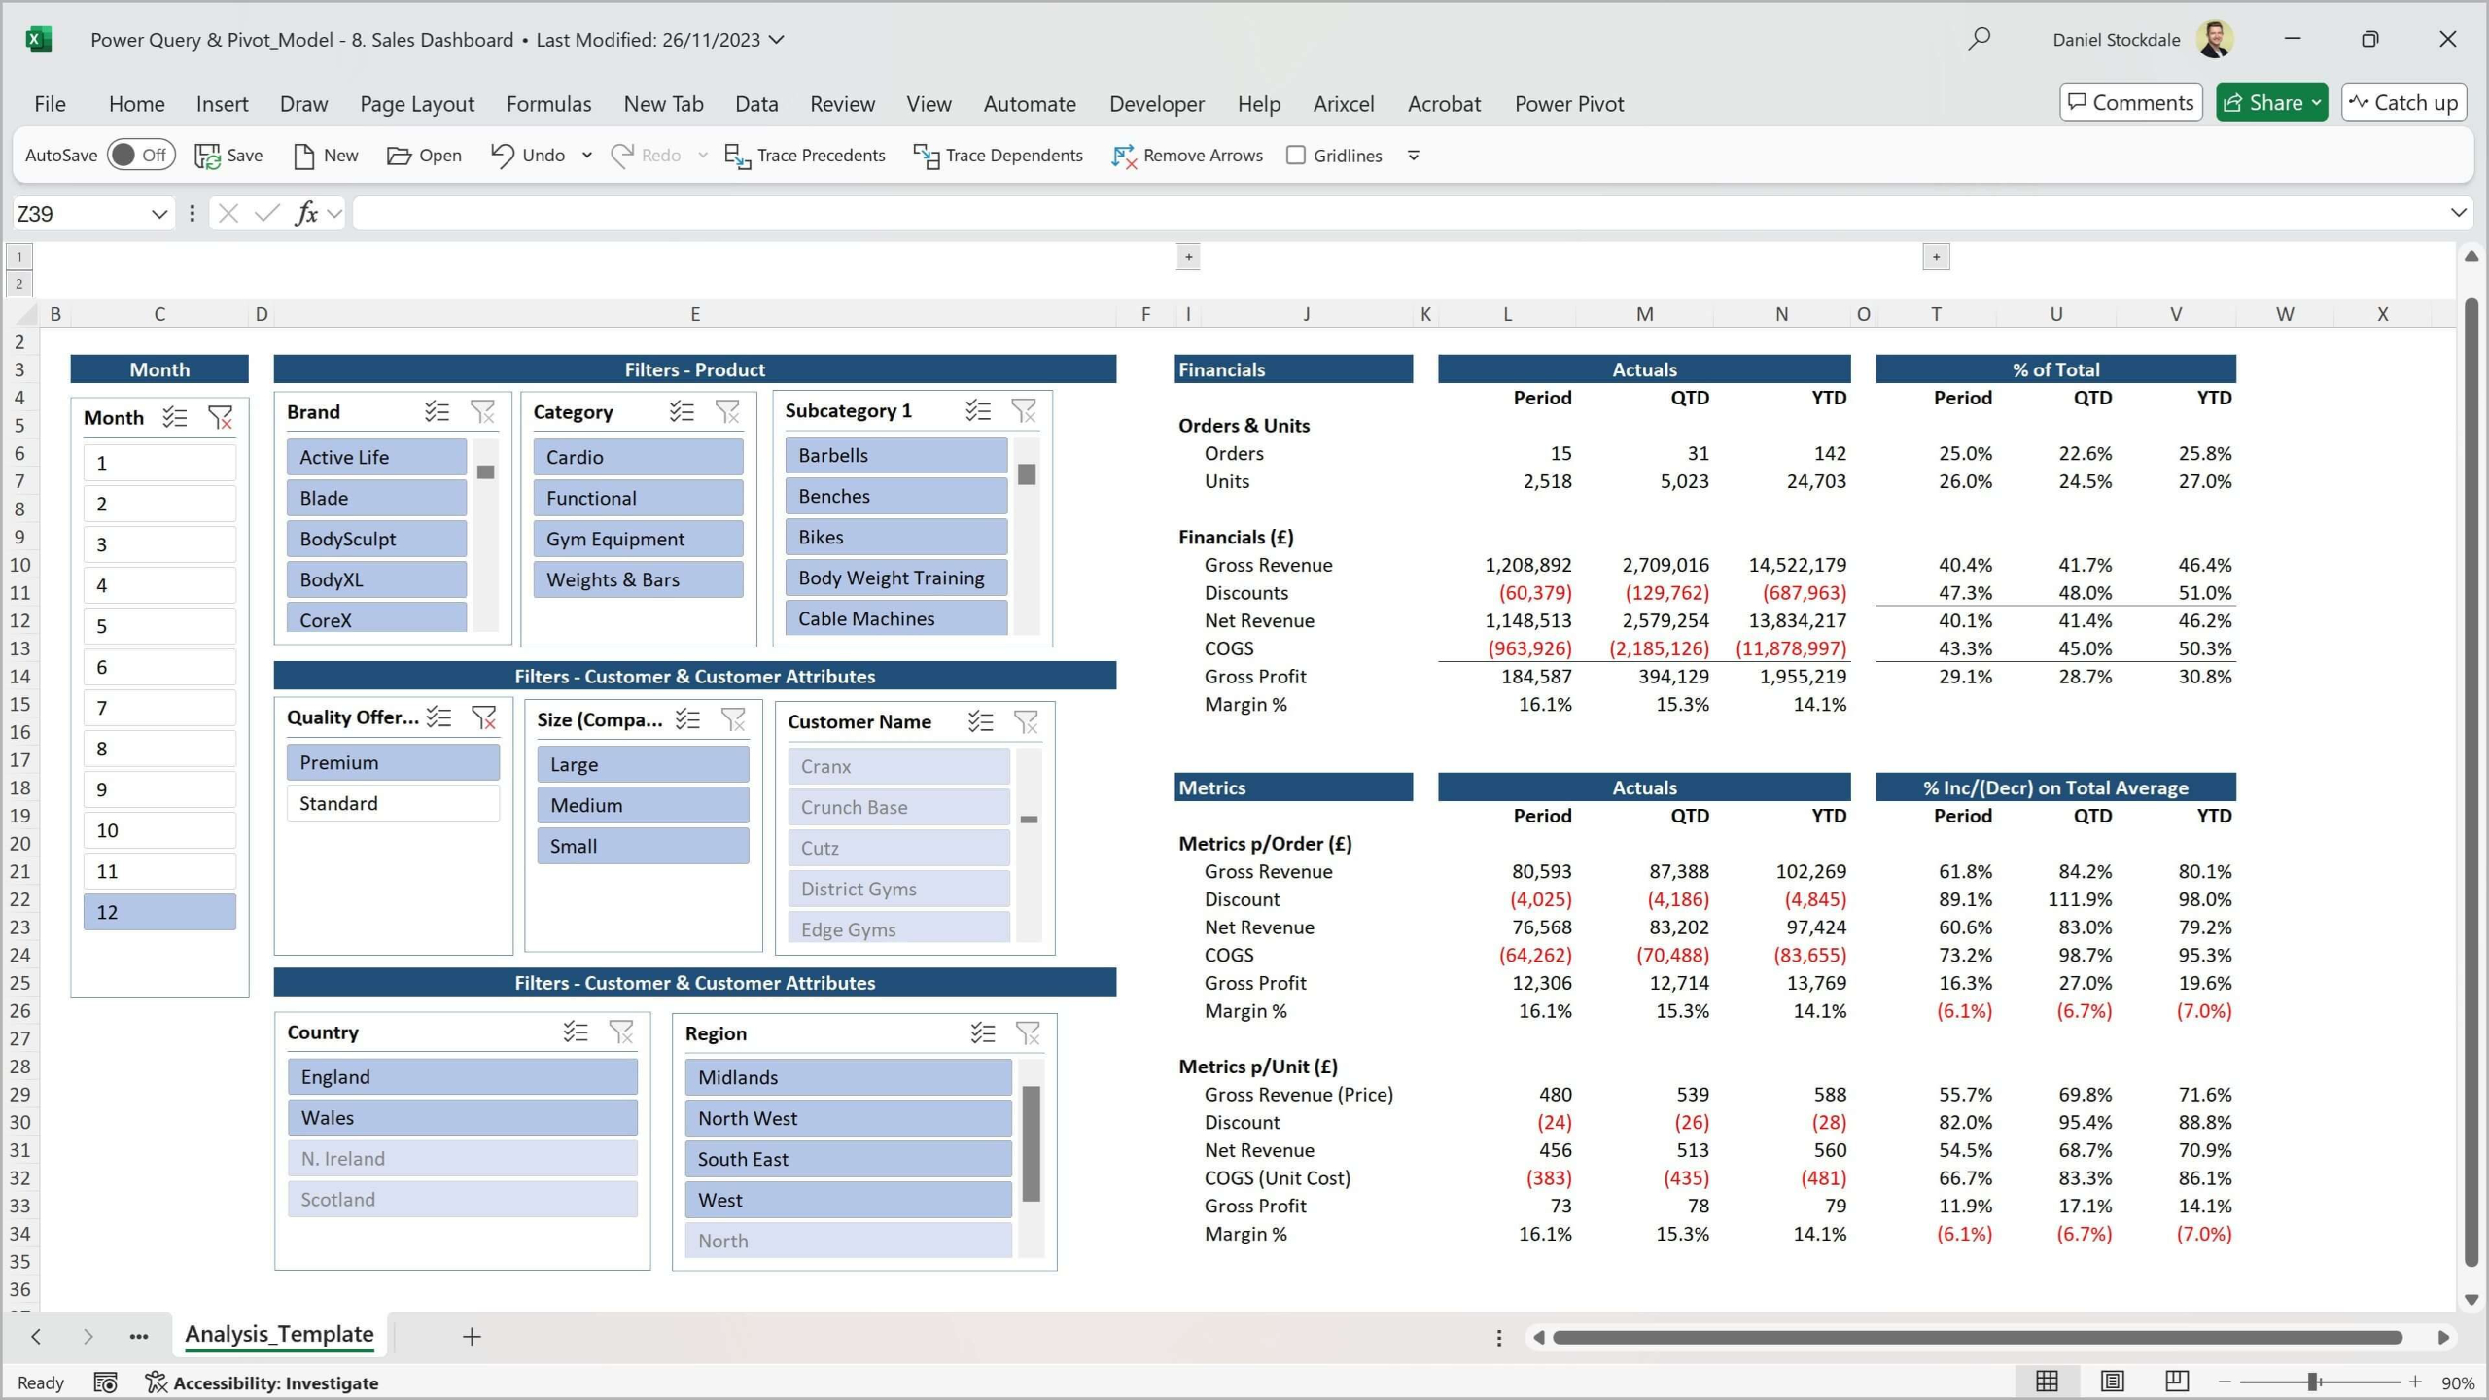Click Save icon in quick toolbar
The image size is (2489, 1400).
pyautogui.click(x=207, y=156)
